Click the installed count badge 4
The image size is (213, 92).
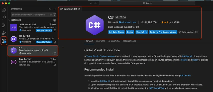[55, 20]
